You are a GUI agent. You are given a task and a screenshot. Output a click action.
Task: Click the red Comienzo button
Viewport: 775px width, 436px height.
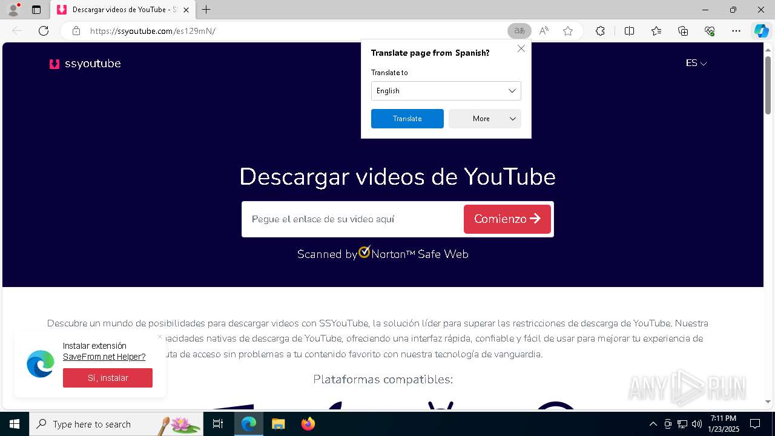(507, 219)
